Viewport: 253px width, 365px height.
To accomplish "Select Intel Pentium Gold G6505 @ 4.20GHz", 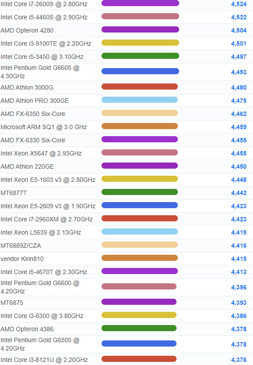I will pyautogui.click(x=40, y=344).
